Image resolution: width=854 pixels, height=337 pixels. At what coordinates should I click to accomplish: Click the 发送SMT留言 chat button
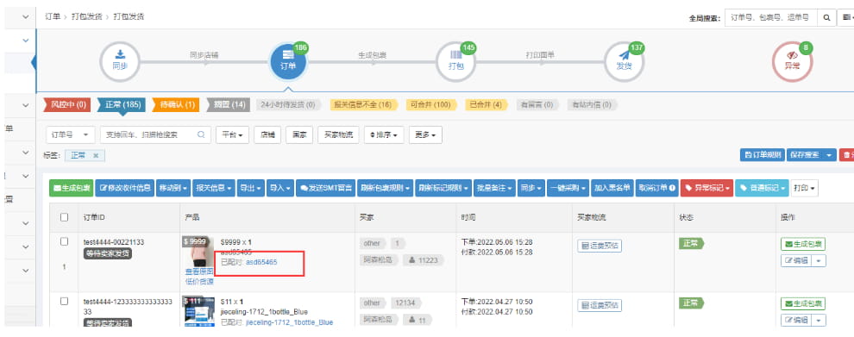(327, 188)
